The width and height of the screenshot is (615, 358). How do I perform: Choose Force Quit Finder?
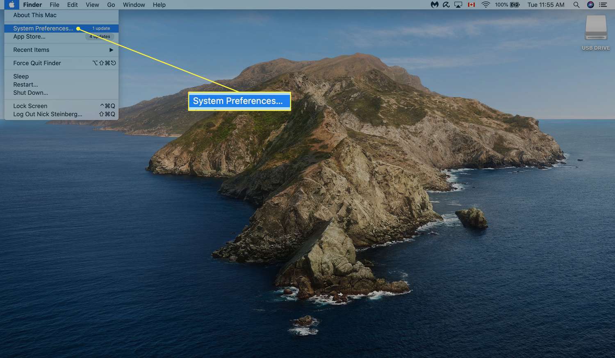point(37,63)
